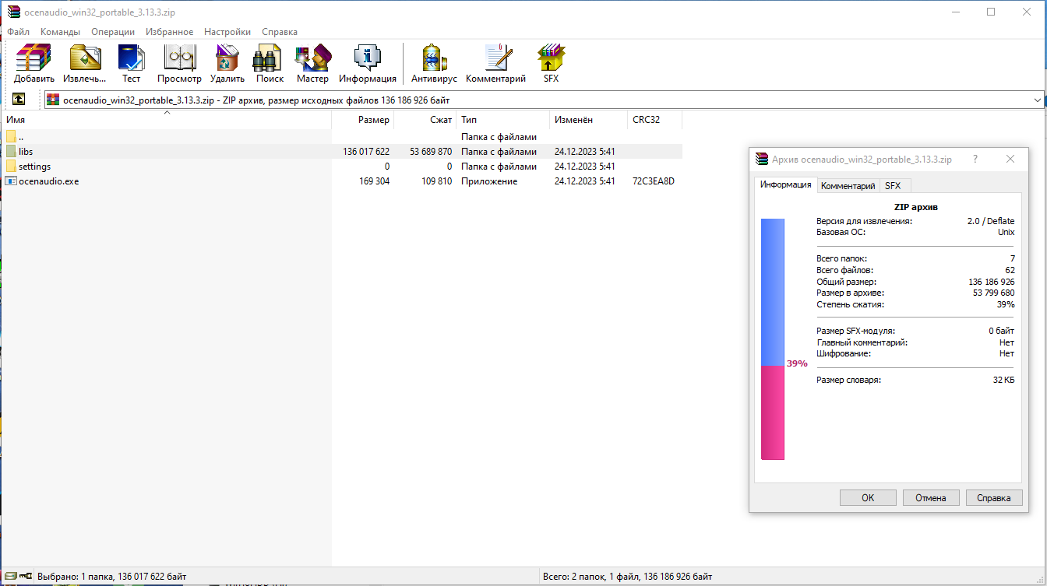1047x586 pixels.
Task: Close the archive info dialog with X
Action: [1010, 159]
